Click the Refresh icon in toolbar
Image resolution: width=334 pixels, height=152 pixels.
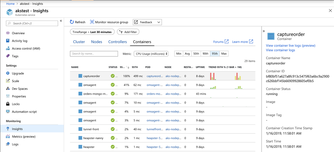click(x=72, y=22)
